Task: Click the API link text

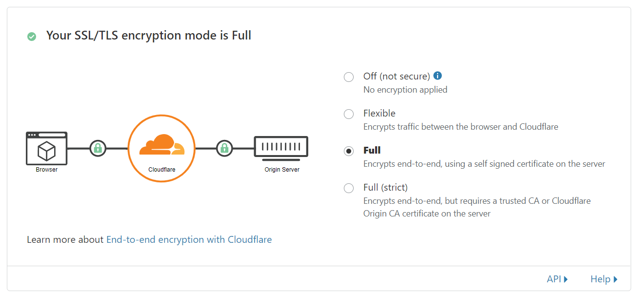Action: pos(554,279)
